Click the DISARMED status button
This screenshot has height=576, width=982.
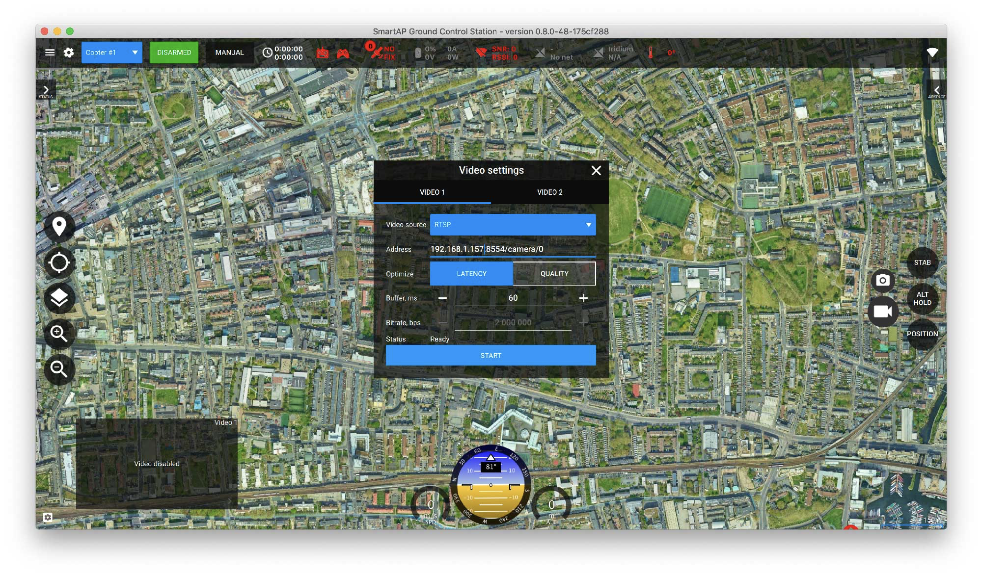174,52
